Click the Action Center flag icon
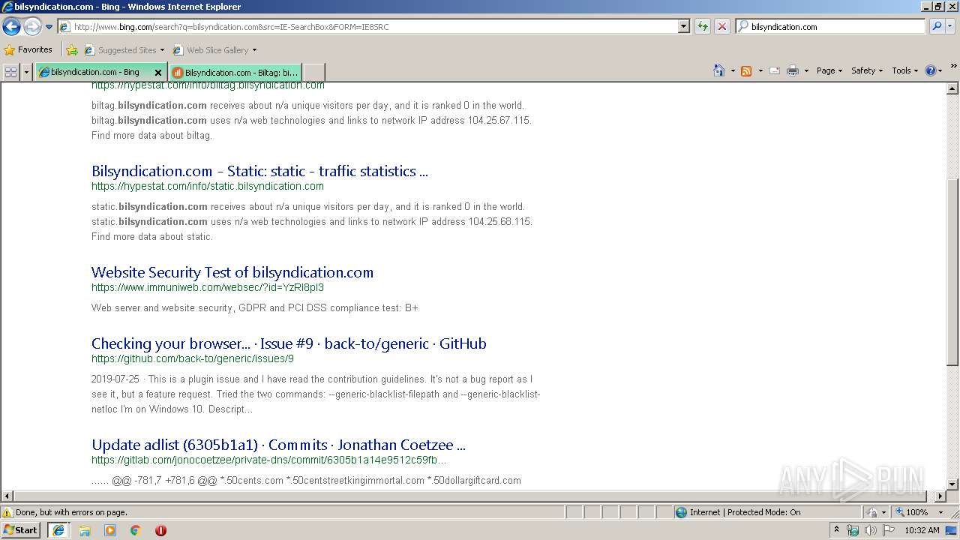960x540 pixels. [888, 530]
